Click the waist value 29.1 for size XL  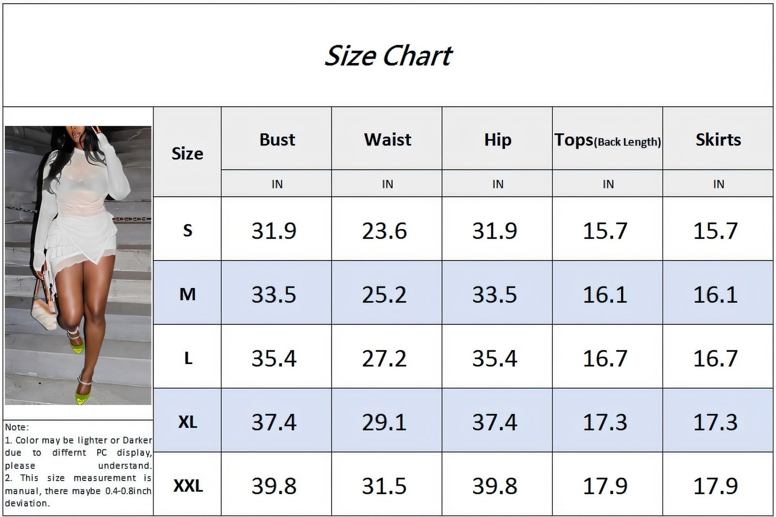point(384,422)
